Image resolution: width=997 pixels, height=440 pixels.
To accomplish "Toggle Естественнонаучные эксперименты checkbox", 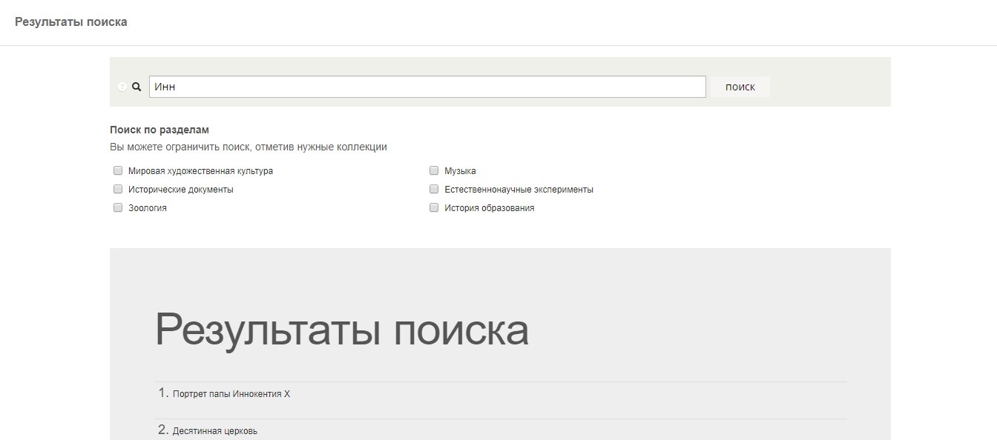I will 434,189.
